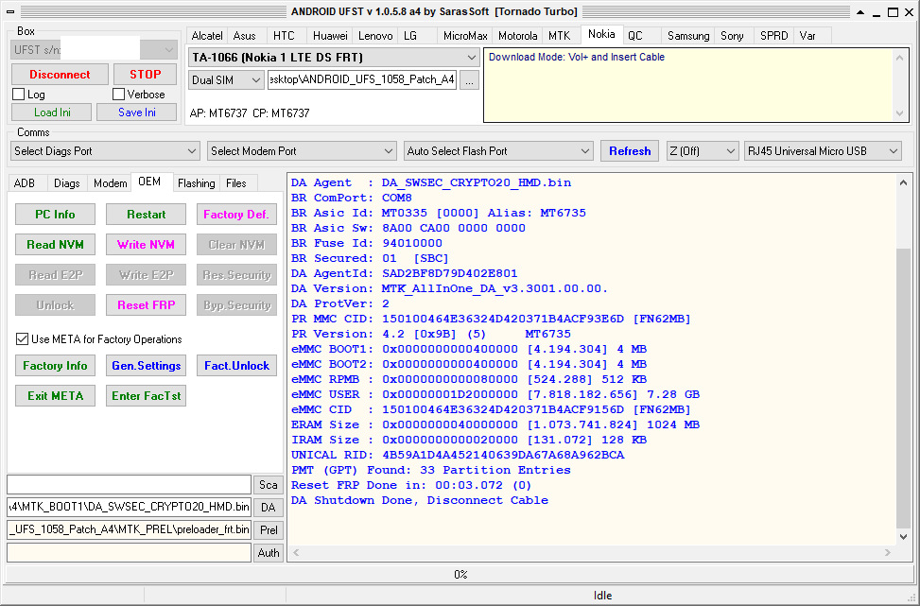This screenshot has height=606, width=920.
Task: Click Load Ini button
Action: (52, 113)
